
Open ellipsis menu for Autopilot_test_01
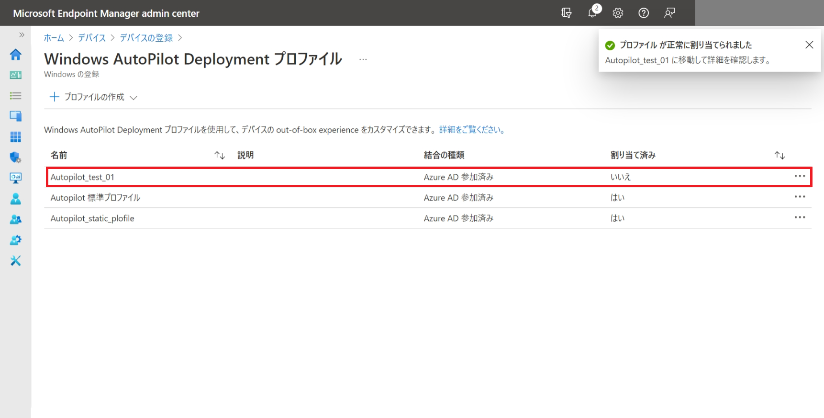pos(800,176)
